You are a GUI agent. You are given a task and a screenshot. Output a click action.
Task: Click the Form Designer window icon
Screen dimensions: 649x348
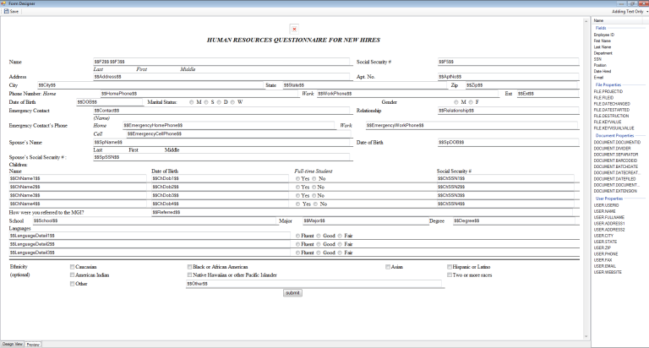tap(4, 3)
